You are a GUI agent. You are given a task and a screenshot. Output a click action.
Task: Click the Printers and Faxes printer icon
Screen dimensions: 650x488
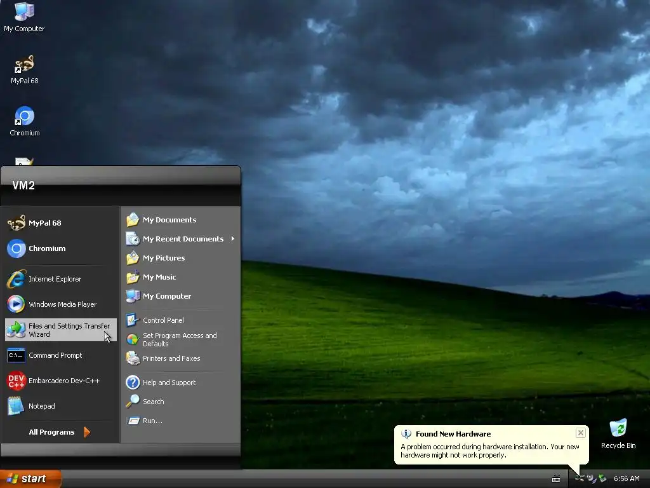point(133,358)
